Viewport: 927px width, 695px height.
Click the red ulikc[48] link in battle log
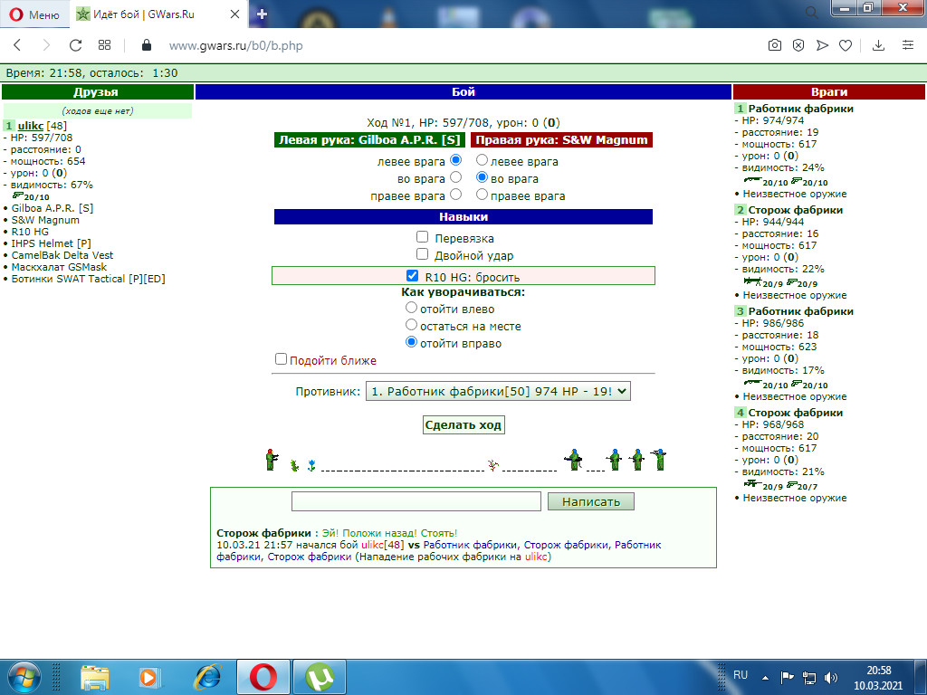(x=383, y=545)
